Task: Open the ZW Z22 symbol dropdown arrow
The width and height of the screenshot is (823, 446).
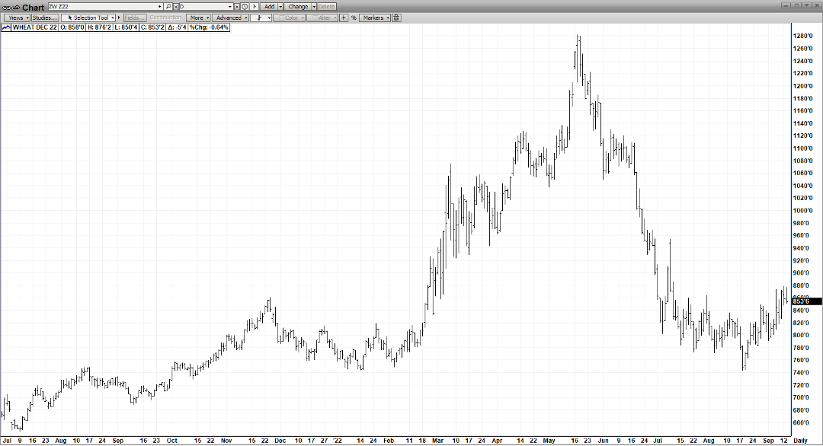Action: (x=159, y=6)
